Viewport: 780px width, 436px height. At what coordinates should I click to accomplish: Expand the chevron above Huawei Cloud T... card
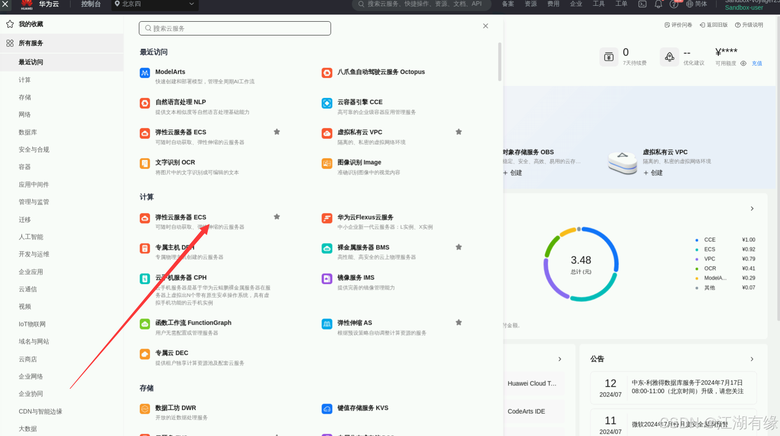click(560, 359)
